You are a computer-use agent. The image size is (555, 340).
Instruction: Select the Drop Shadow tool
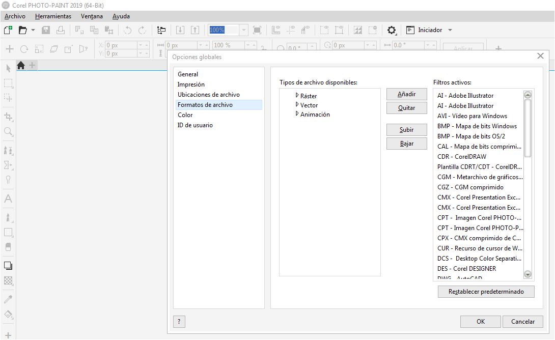click(x=8, y=266)
